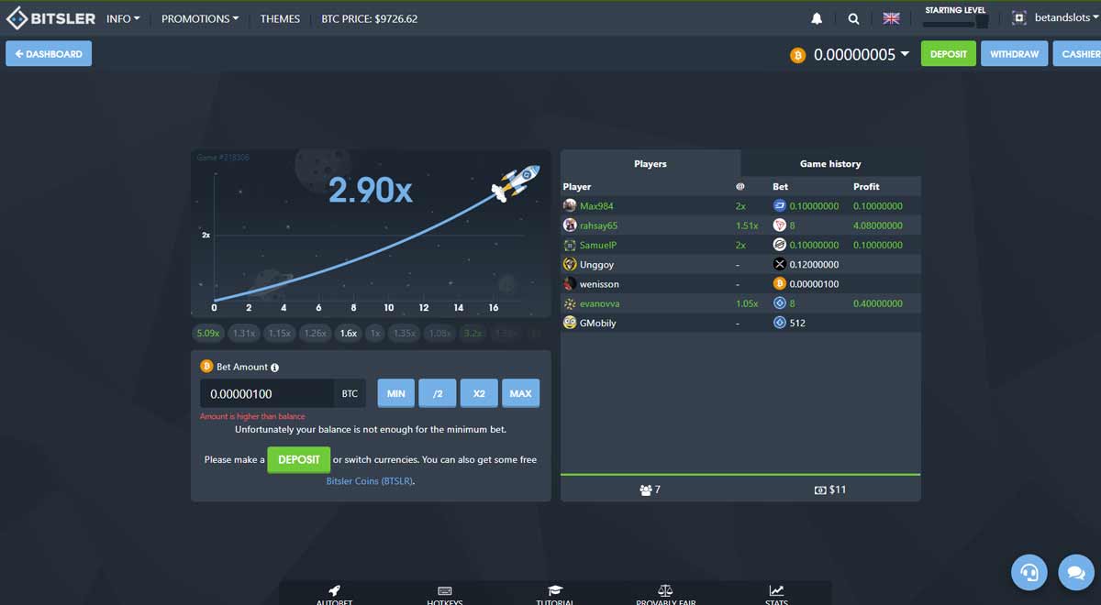Open chat with the speech bubble icon

pos(1075,572)
